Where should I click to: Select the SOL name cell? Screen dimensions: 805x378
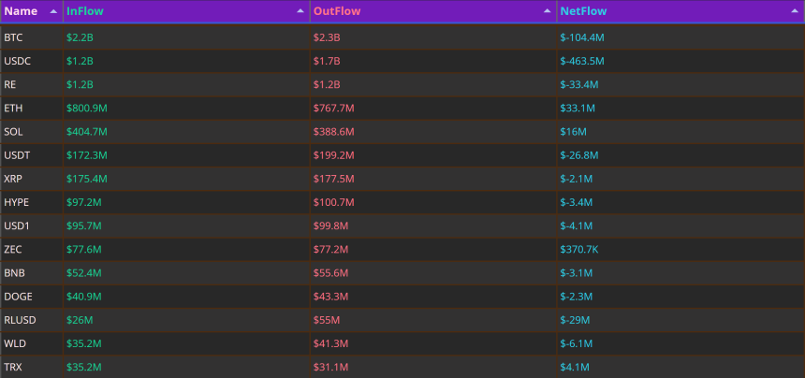coord(32,132)
